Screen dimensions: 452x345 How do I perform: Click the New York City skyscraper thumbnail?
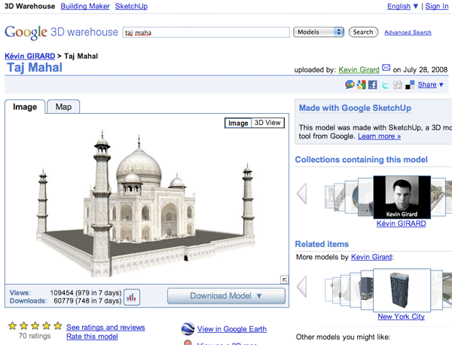pos(402,290)
